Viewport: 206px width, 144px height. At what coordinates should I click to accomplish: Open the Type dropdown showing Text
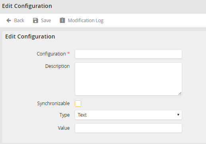(x=128, y=115)
